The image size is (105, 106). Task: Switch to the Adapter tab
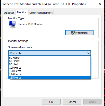click(9, 13)
